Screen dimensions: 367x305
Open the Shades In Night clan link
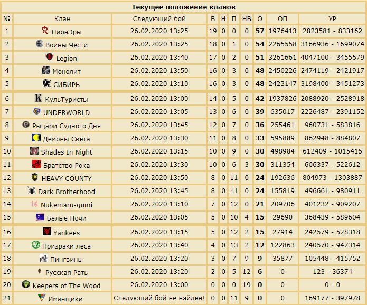[x=67, y=152]
